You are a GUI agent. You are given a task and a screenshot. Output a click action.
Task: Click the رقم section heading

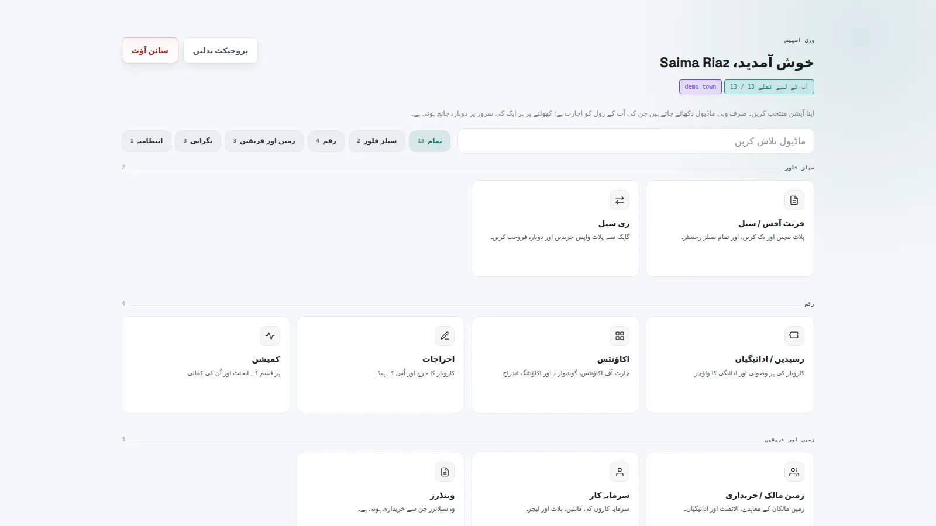(809, 304)
